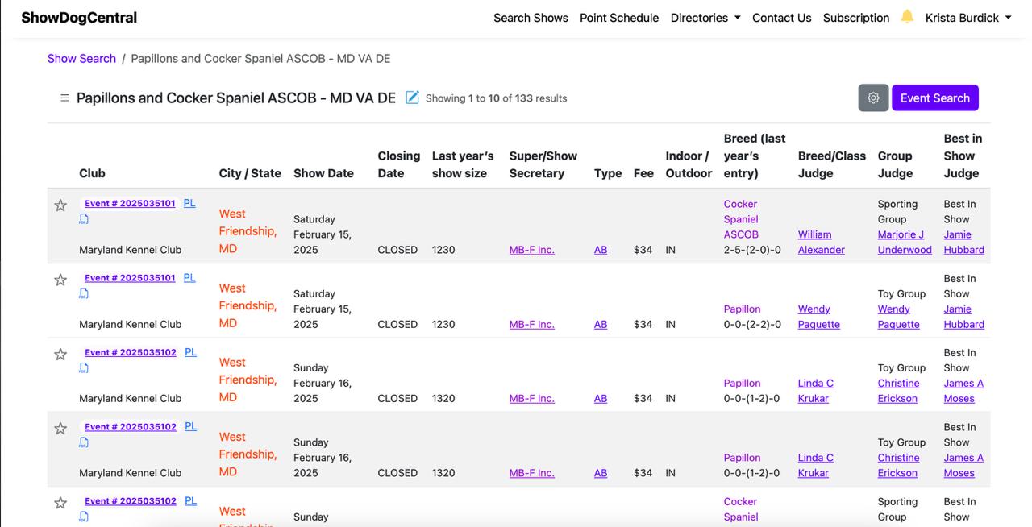Open the Krista Burdick account dropdown
The width and height of the screenshot is (1032, 527).
967,18
